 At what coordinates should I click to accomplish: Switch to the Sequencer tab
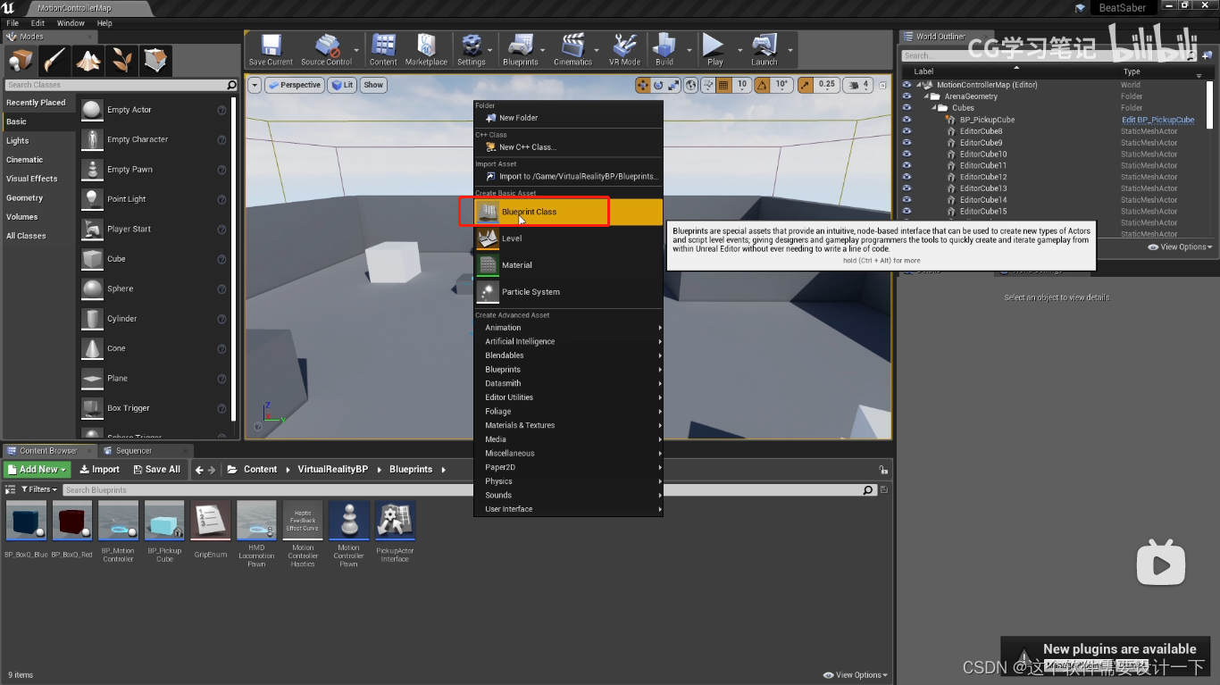[x=134, y=451]
